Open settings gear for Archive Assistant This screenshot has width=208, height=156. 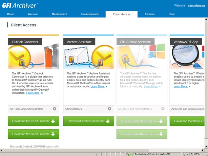(109, 109)
